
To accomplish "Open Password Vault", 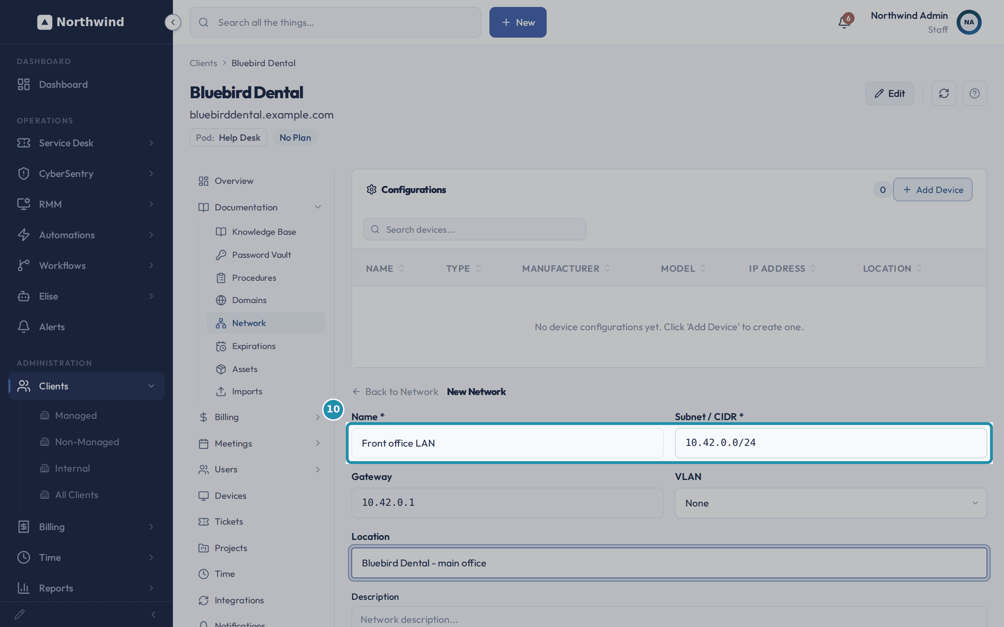I will click(x=266, y=255).
